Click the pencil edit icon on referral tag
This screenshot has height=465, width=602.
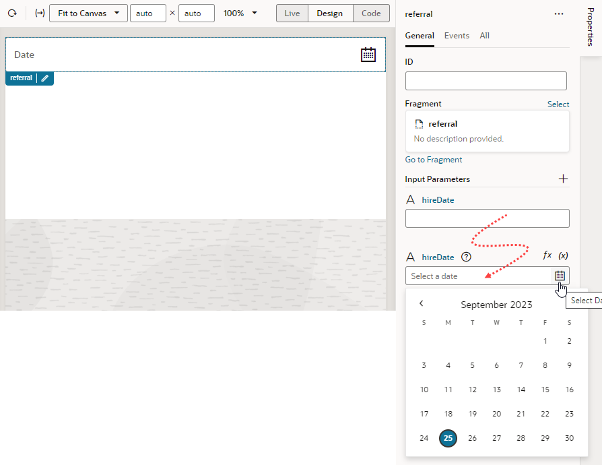point(45,78)
